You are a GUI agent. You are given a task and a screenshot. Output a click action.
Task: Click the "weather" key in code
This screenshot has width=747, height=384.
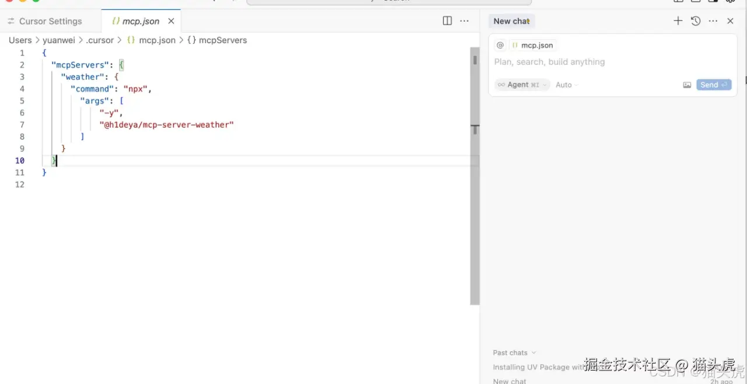[82, 76]
